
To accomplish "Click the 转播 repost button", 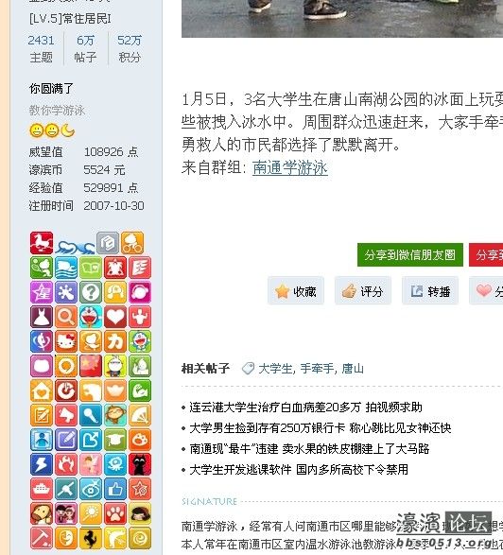I will (430, 291).
